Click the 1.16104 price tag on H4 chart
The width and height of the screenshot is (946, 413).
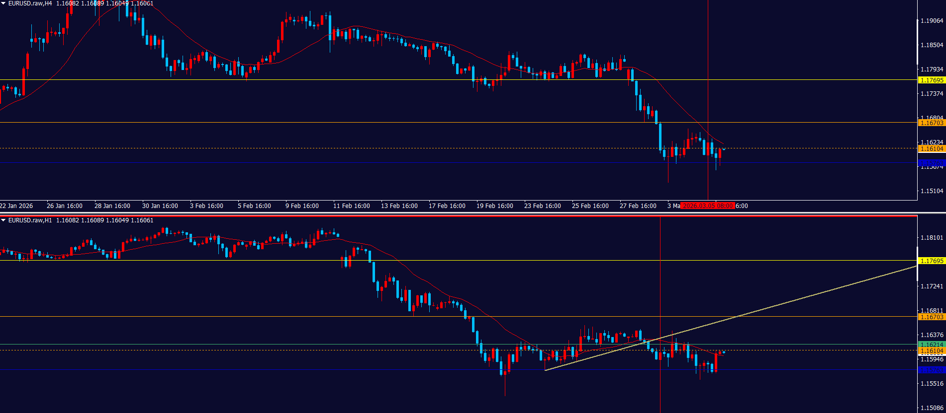[x=931, y=148]
